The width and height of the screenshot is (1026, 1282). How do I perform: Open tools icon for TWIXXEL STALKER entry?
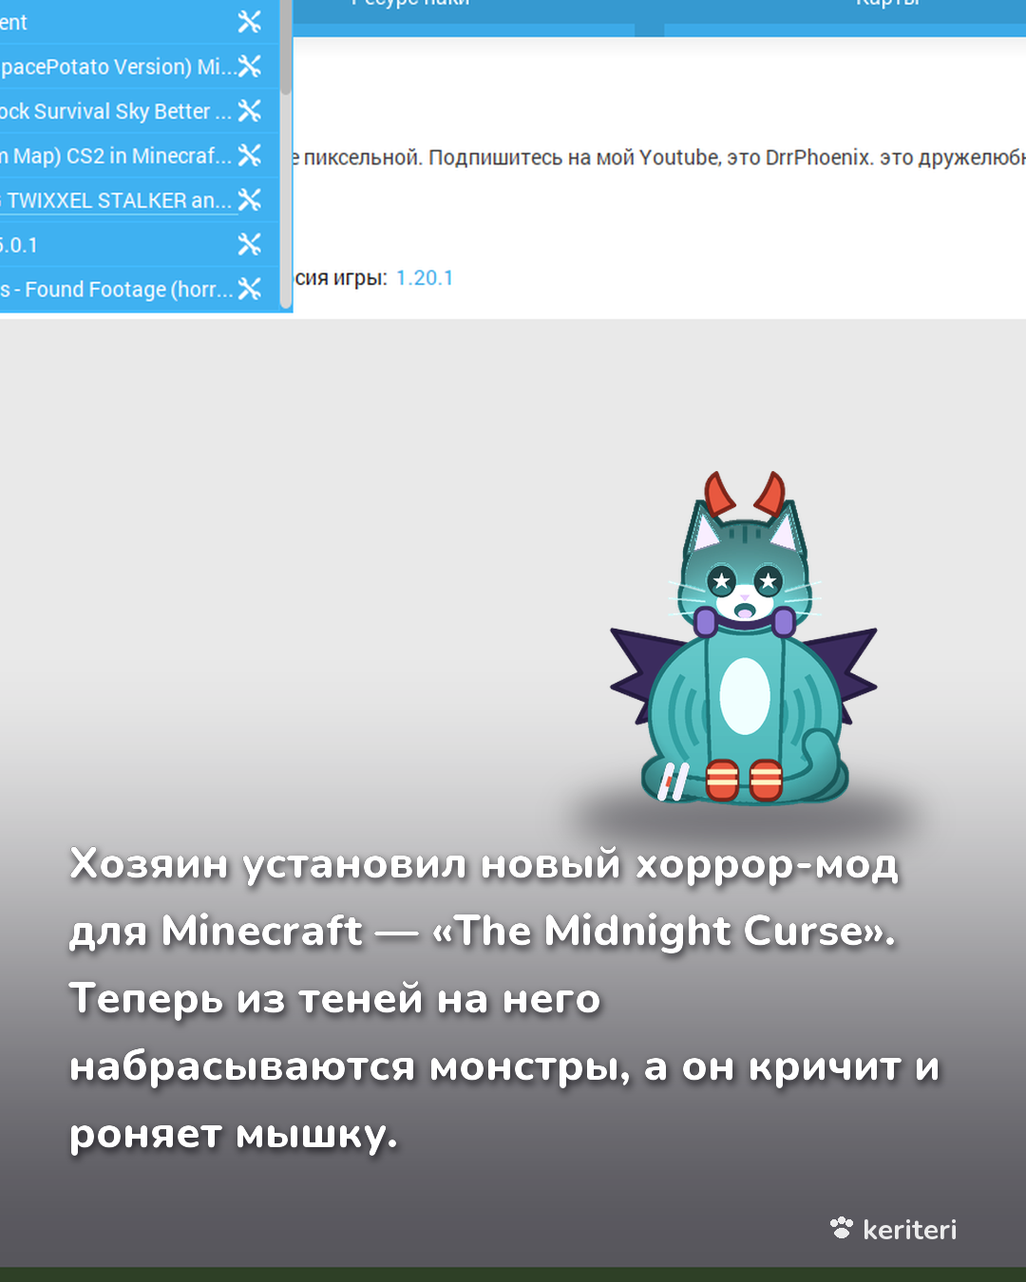coord(250,200)
